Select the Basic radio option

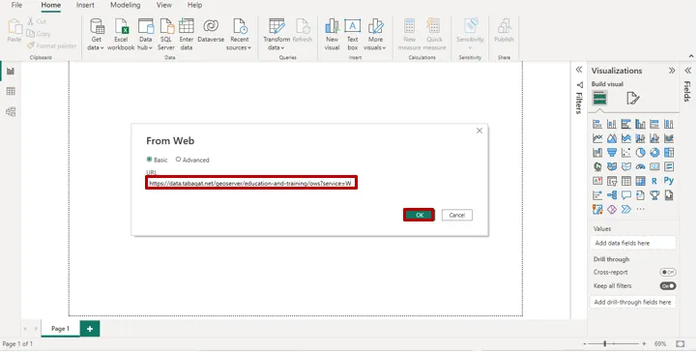point(149,160)
